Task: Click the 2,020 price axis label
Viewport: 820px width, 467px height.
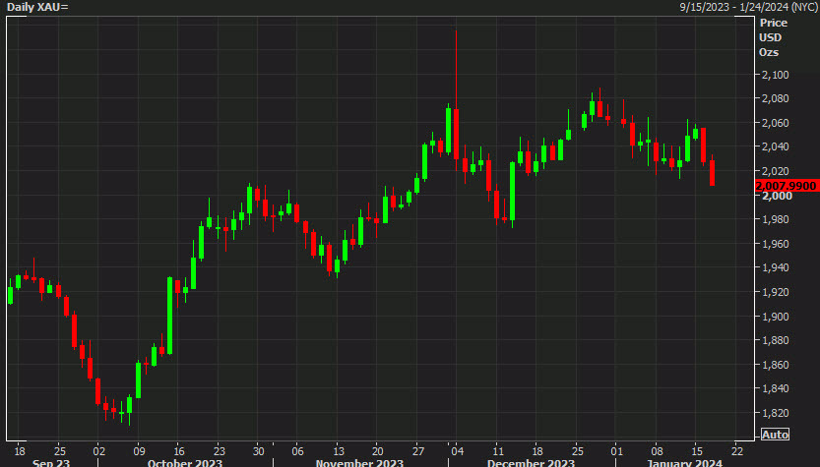Action: [x=775, y=171]
